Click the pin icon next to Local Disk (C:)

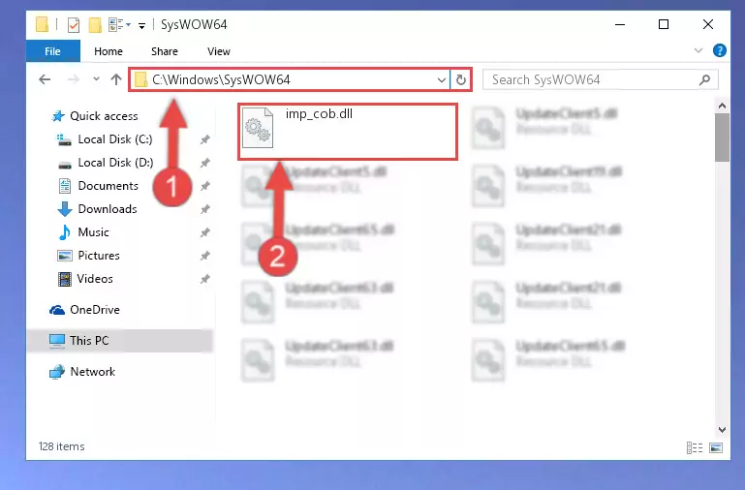pyautogui.click(x=204, y=139)
